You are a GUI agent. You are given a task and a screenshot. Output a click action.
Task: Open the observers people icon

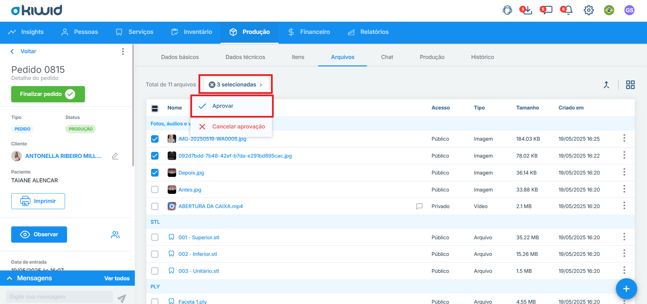coord(115,235)
